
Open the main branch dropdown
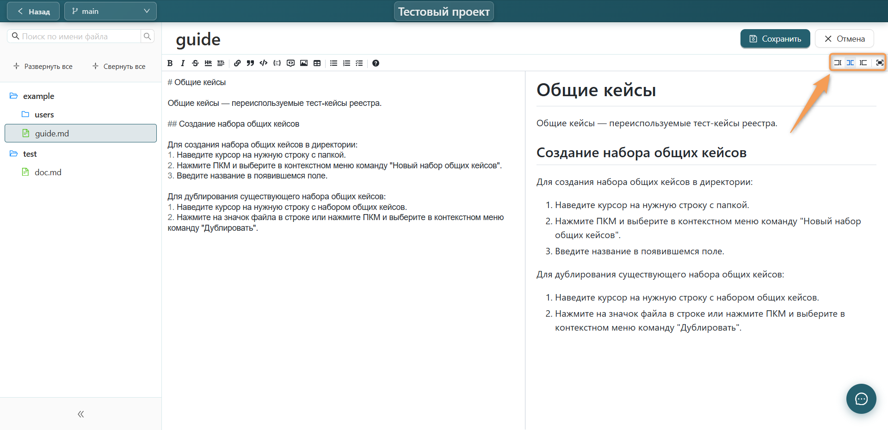click(111, 11)
